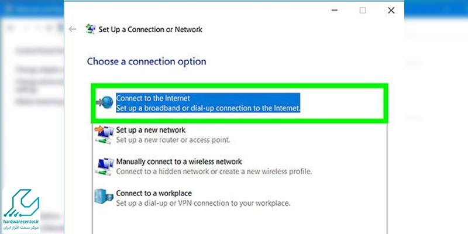Screen dimensions: 468x234
Task: Click the network wizard icon beside the title
Action: [x=91, y=29]
